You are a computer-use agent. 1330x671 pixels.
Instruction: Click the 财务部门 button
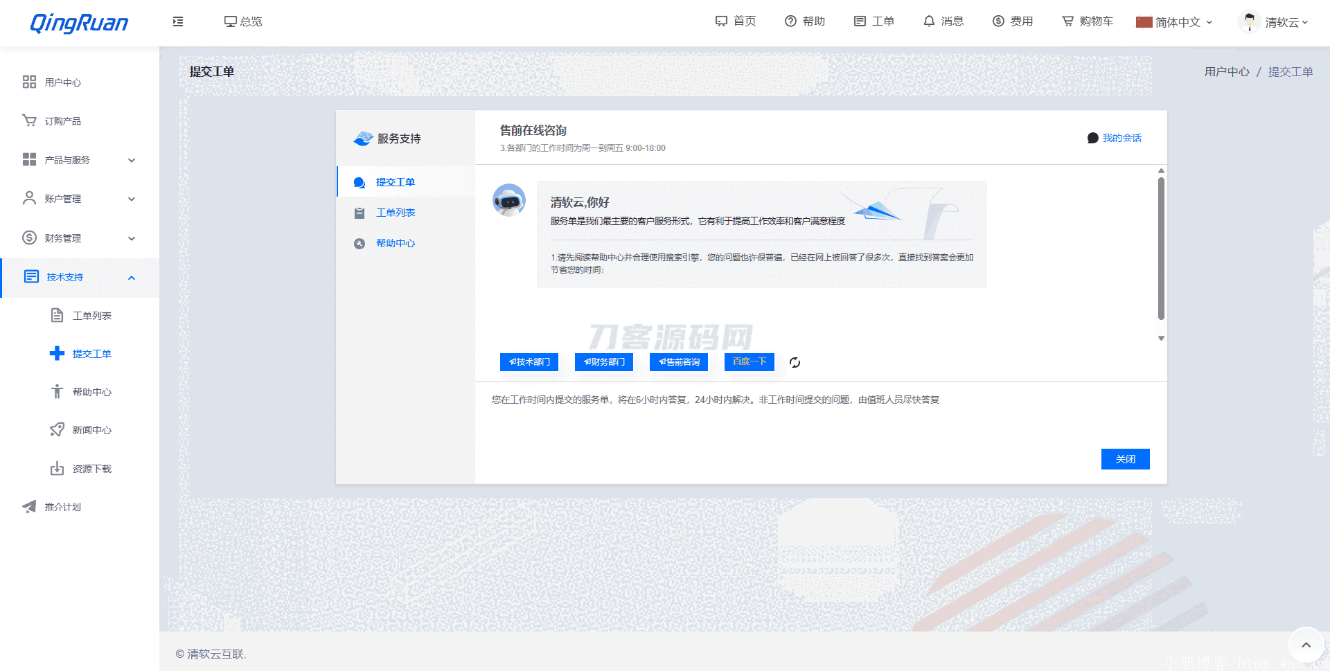[x=604, y=362]
